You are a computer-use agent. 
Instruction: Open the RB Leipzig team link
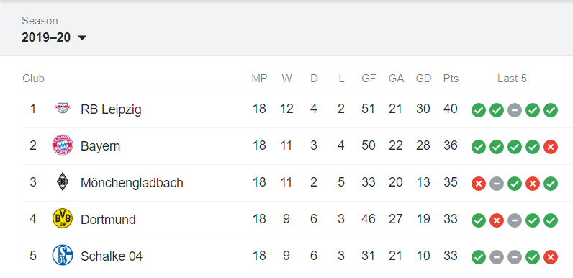[x=111, y=109]
